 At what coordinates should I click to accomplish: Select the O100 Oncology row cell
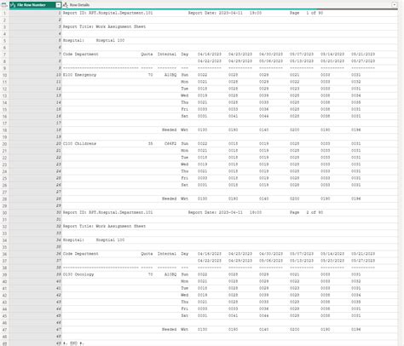click(230, 274)
